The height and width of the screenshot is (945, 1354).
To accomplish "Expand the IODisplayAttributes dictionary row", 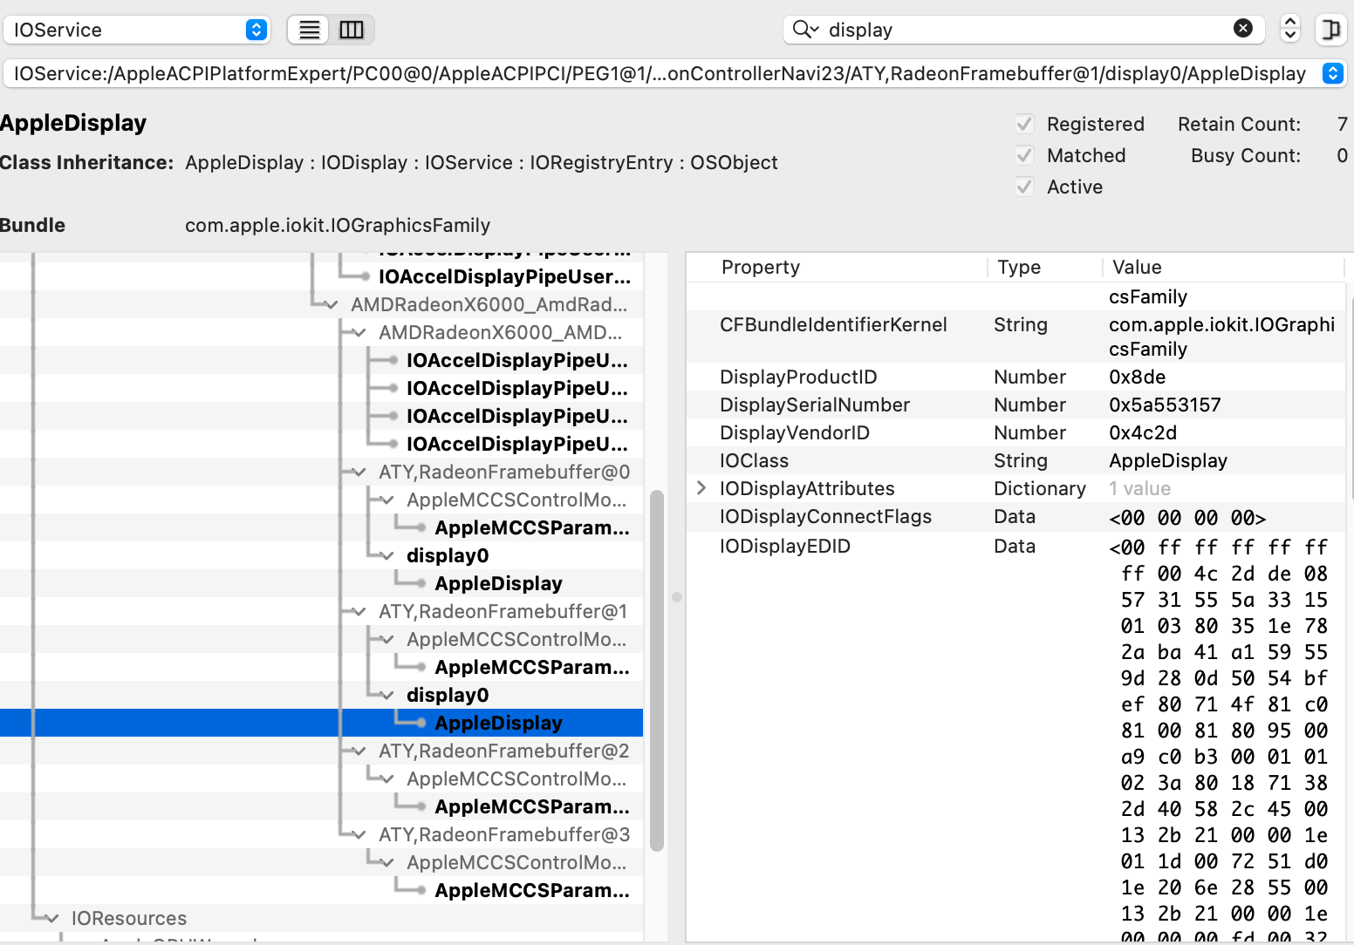I will [701, 488].
